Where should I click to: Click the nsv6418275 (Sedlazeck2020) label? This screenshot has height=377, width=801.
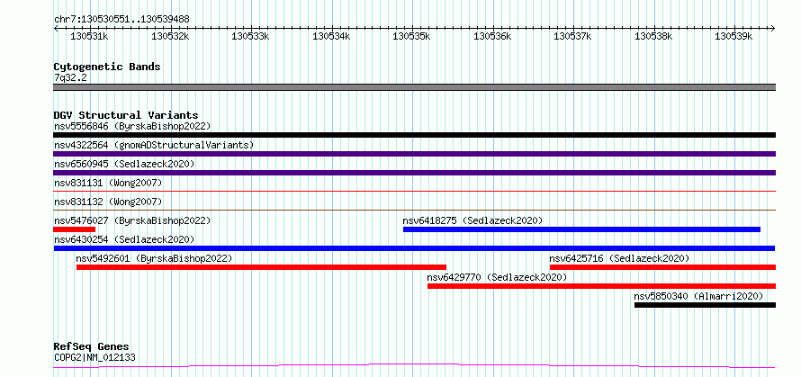pyautogui.click(x=472, y=220)
